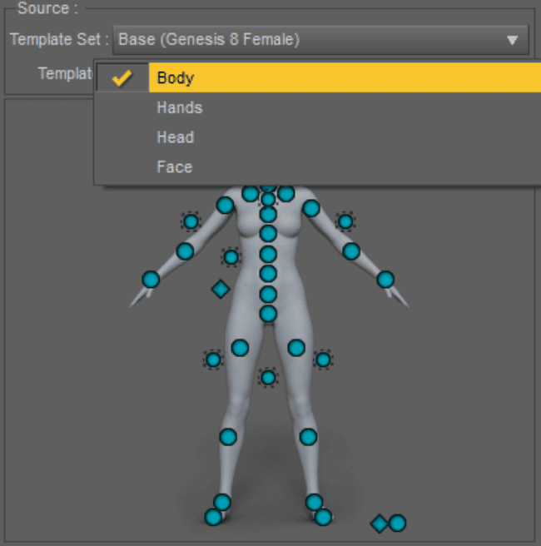541x546 pixels.
Task: Select the toe control point on screen-right
Action: click(x=323, y=517)
